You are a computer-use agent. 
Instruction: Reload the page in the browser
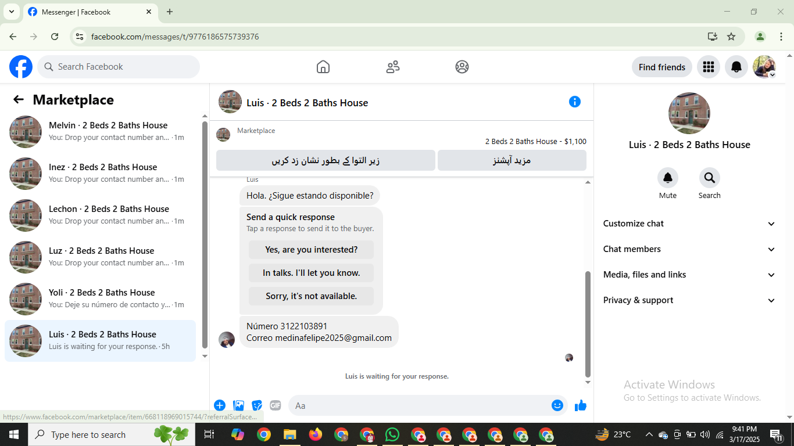click(55, 37)
